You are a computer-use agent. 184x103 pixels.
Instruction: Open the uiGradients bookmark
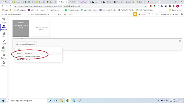pyautogui.click(x=36, y=10)
